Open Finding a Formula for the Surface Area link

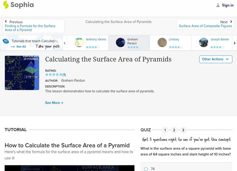tap(30, 28)
